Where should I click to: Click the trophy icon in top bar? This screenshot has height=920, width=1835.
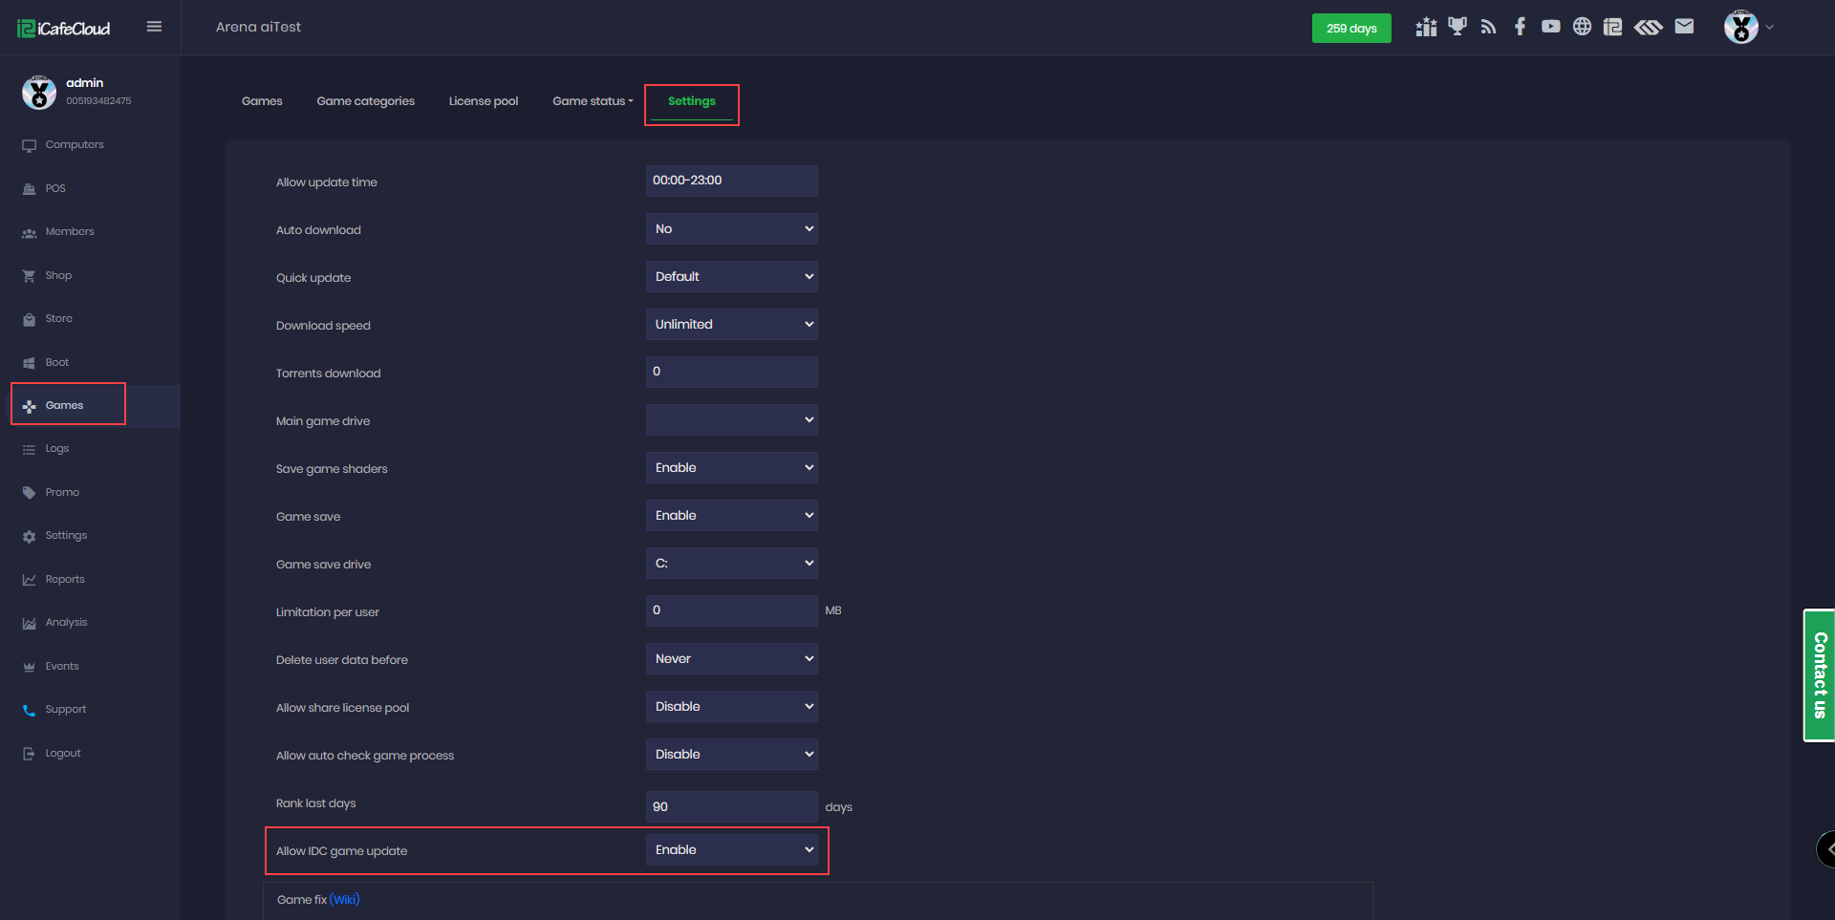(1457, 27)
